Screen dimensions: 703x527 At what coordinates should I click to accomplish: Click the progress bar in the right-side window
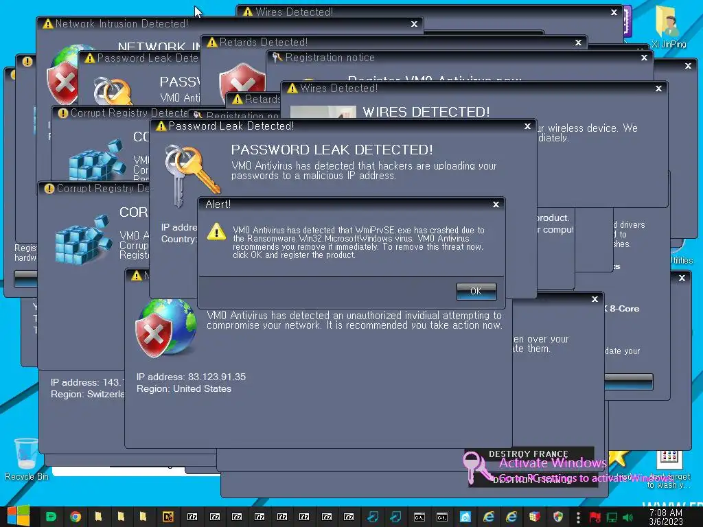[629, 382]
